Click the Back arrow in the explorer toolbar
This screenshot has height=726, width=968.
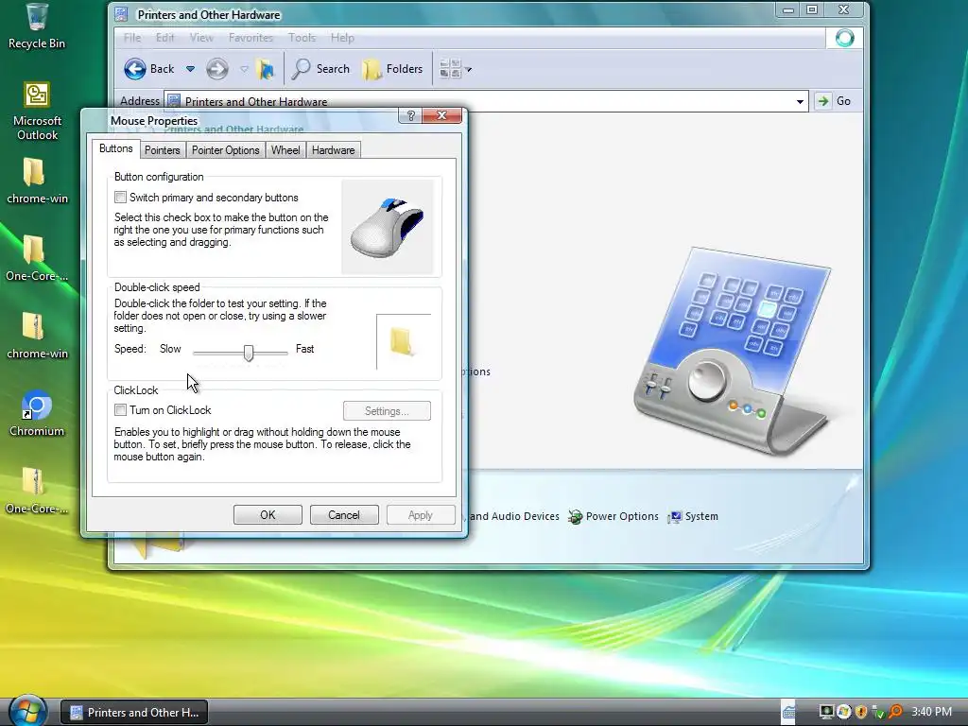click(135, 69)
